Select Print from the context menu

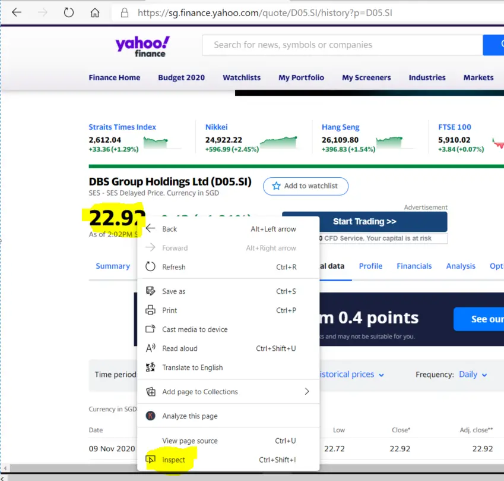(228, 310)
